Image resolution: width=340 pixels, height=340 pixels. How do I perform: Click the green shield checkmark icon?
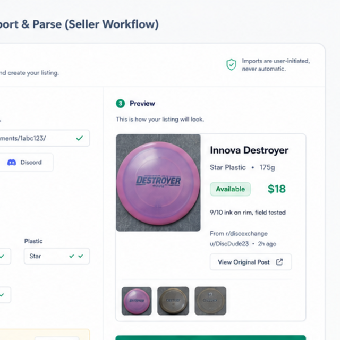coord(231,65)
